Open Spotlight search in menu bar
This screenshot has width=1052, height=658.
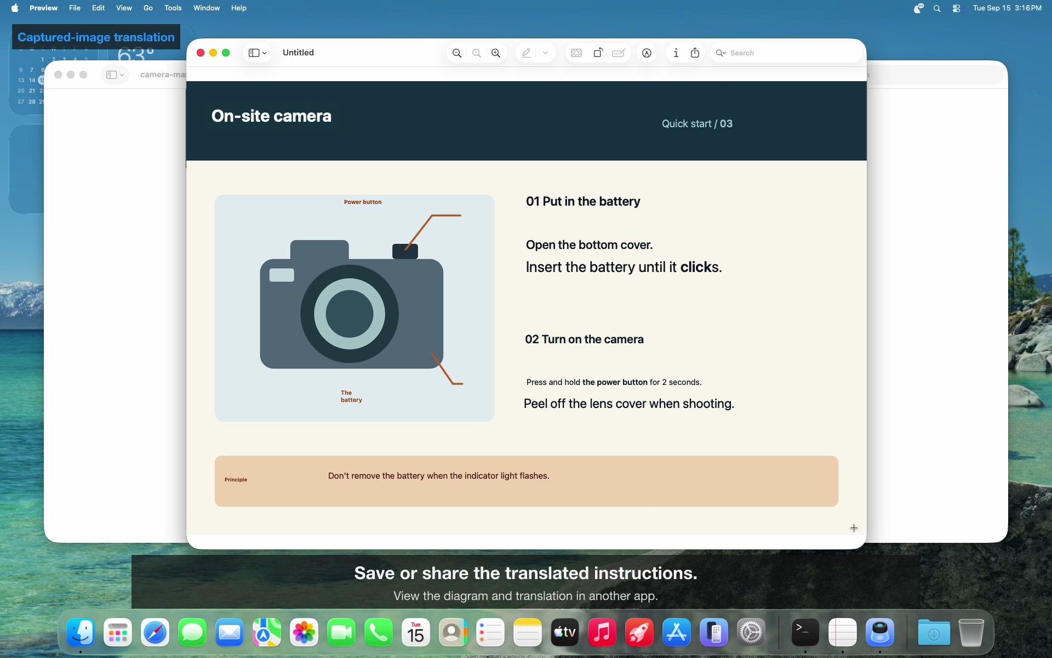[937, 8]
